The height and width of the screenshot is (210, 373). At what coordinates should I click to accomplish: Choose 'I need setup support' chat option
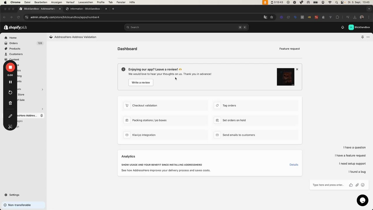coord(352,164)
